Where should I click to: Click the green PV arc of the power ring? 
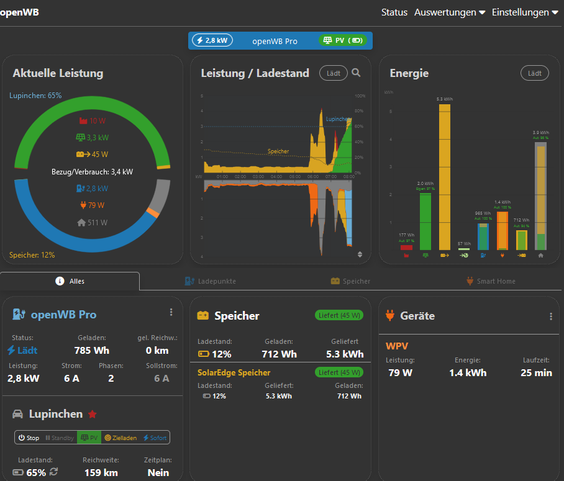(92, 103)
